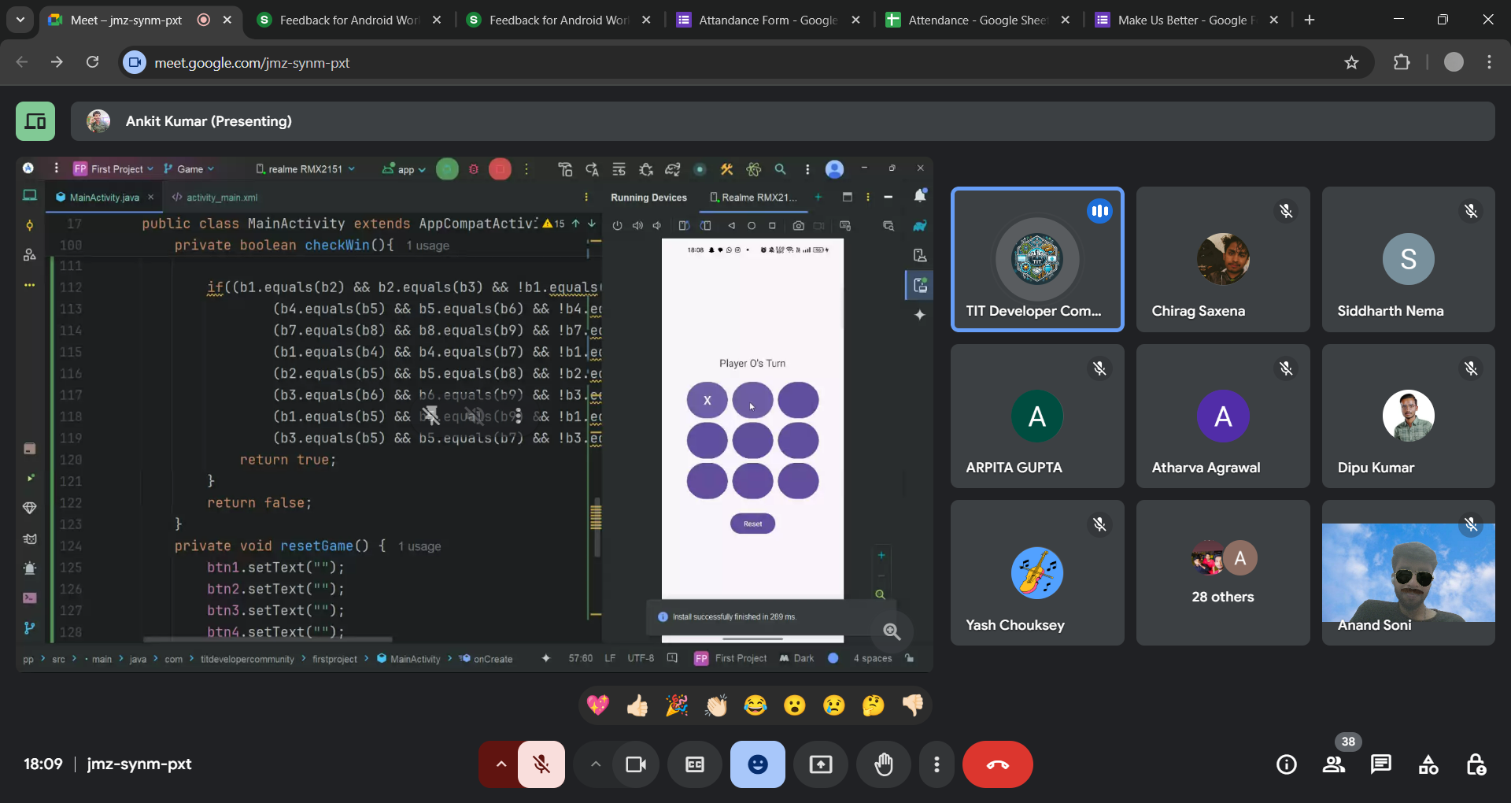Open more options three-dot menu
1511x803 pixels.
pyautogui.click(x=936, y=764)
